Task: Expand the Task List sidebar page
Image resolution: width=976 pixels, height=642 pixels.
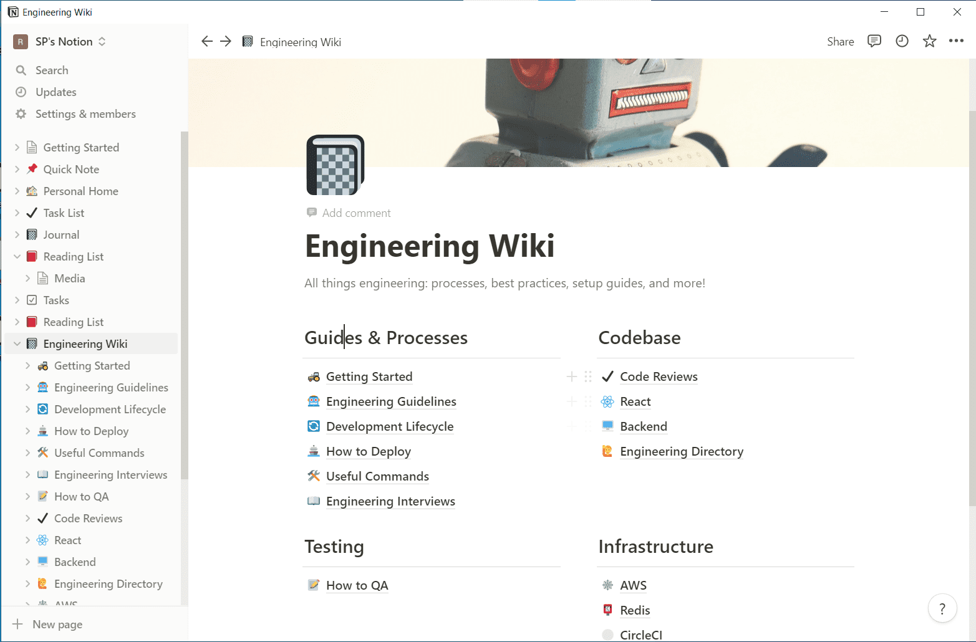Action: coord(17,213)
